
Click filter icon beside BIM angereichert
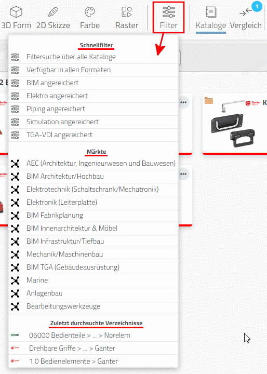coord(15,83)
